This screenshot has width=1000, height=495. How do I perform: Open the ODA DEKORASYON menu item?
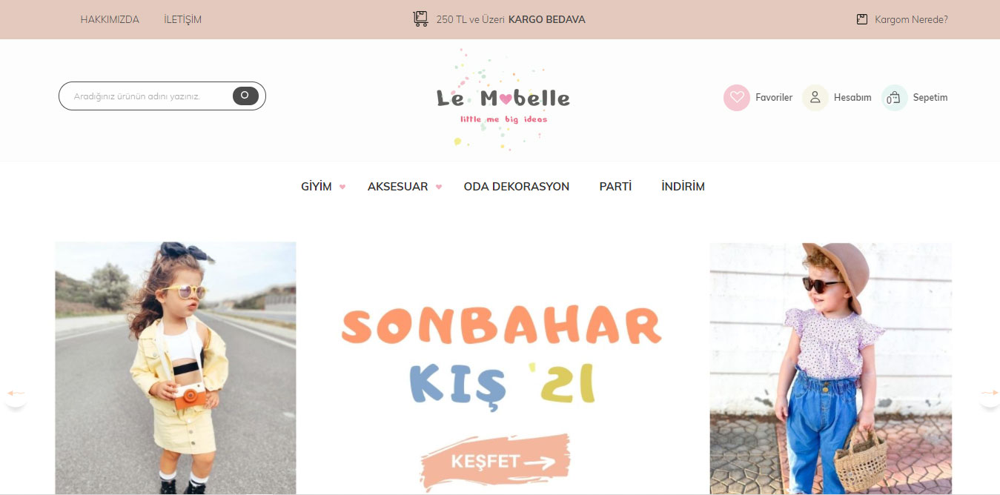click(x=517, y=187)
